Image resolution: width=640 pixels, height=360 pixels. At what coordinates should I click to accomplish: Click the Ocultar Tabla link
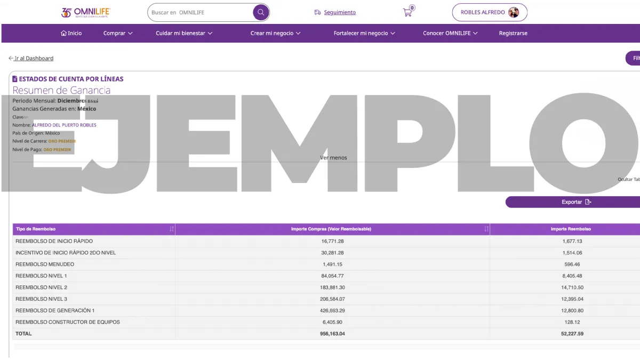pos(629,179)
